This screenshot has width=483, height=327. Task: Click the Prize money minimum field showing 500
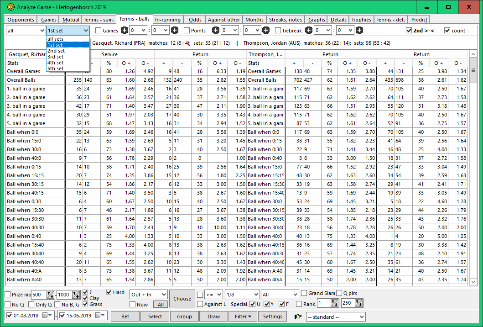click(39, 295)
